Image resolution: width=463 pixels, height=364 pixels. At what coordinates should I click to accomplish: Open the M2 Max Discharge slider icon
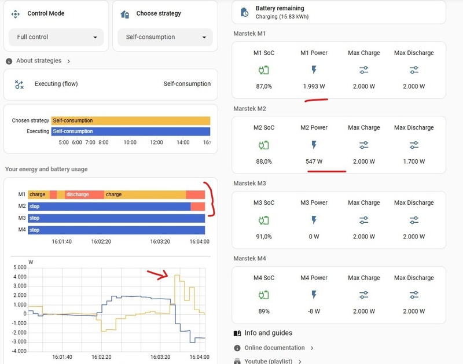click(414, 145)
